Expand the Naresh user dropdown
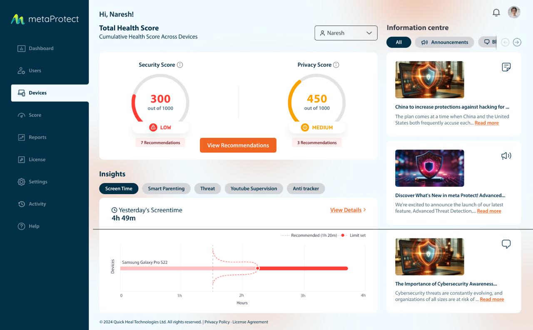This screenshot has height=330, width=533. click(x=346, y=33)
